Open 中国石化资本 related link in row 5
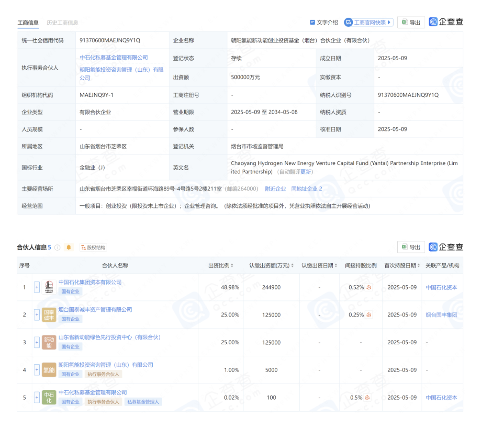 [441, 398]
